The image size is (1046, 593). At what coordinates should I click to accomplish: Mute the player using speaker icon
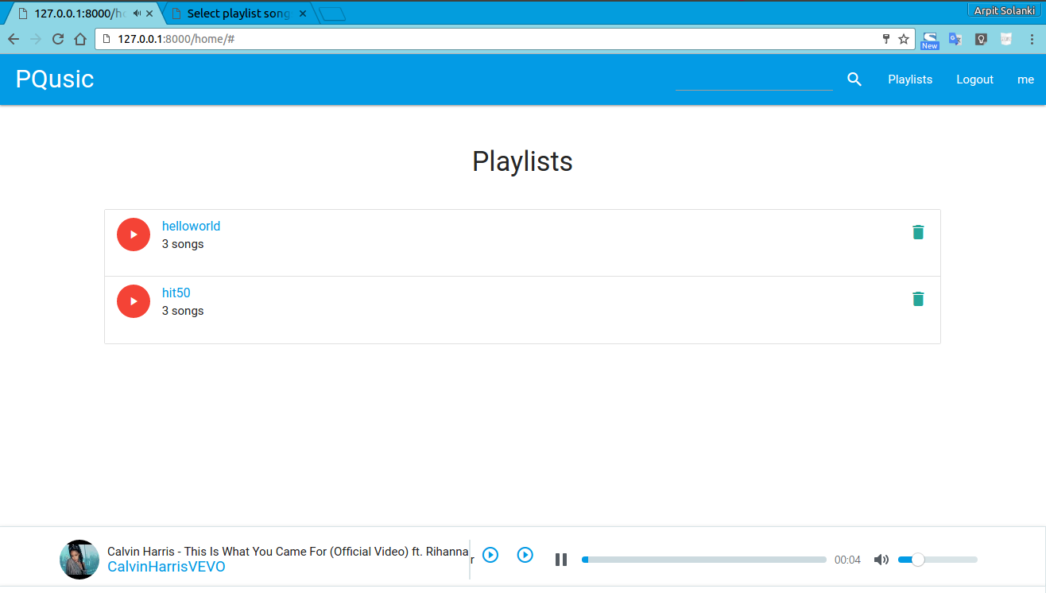[x=881, y=560]
